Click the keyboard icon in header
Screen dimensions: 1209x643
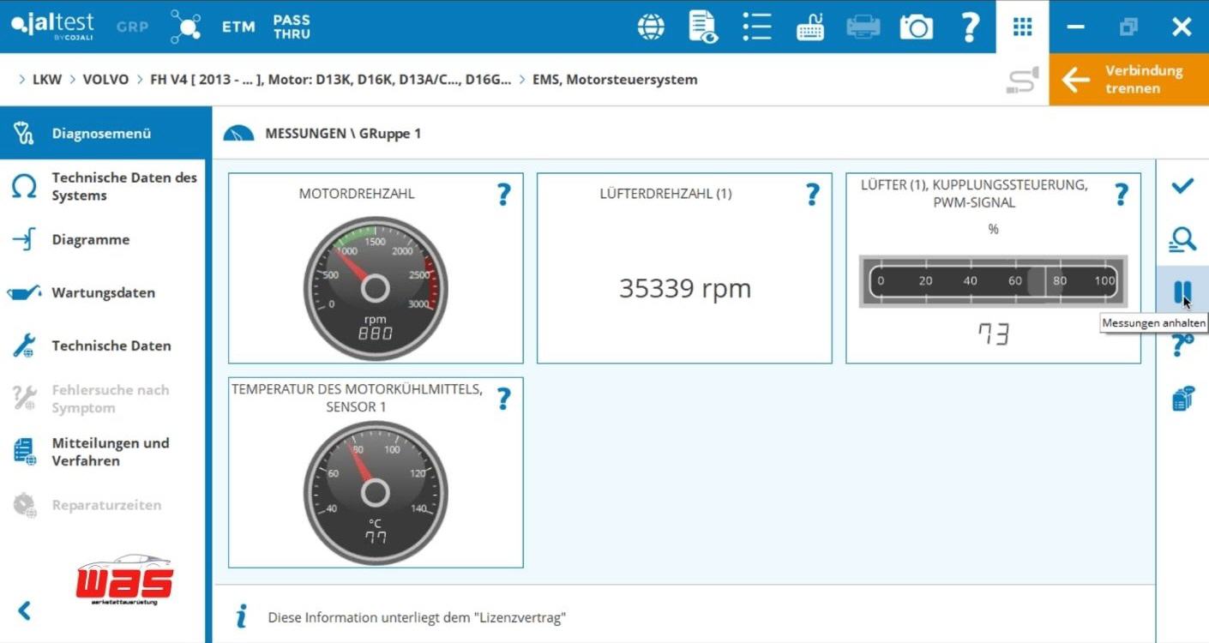point(809,27)
